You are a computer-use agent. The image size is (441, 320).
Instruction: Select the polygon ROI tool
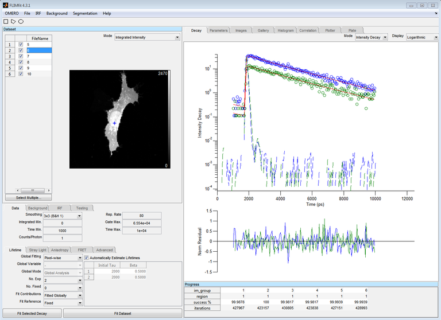pos(13,21)
